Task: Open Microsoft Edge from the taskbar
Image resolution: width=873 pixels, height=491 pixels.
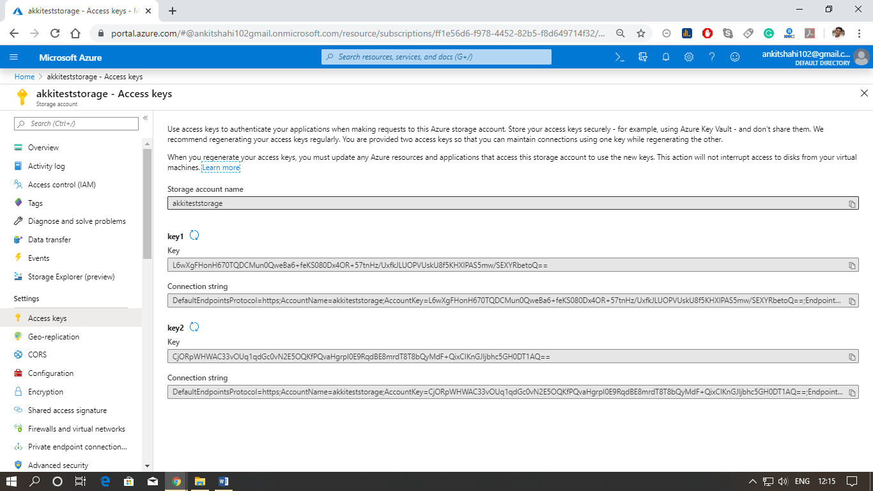Action: pos(105,481)
